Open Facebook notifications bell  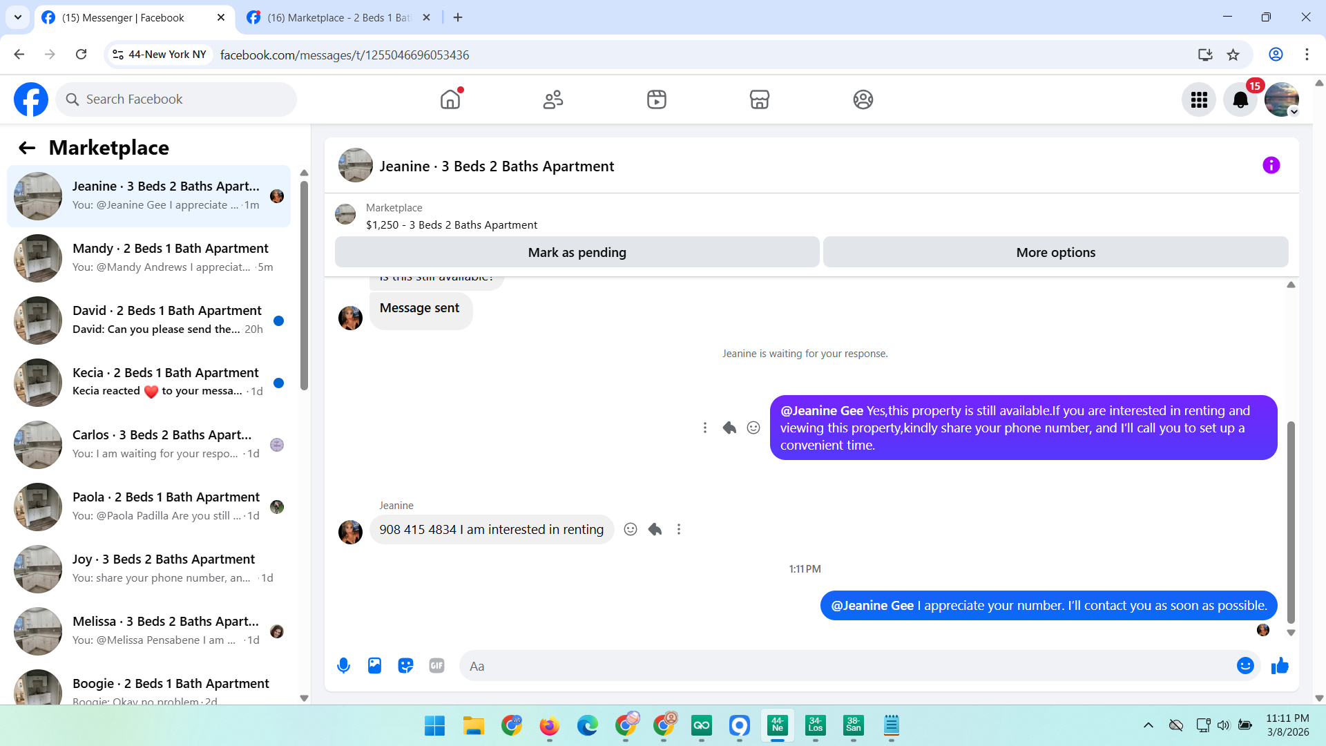click(1240, 100)
